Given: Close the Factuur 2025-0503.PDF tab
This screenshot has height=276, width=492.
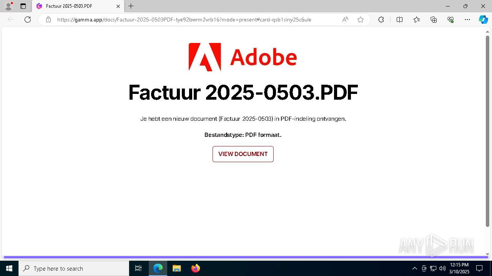Looking at the screenshot, I should click(118, 6).
